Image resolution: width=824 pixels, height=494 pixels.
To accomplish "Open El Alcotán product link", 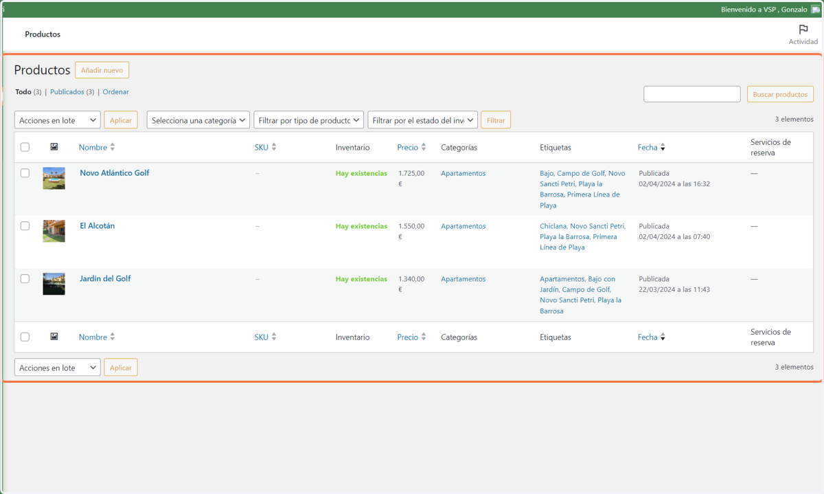I will coord(98,226).
